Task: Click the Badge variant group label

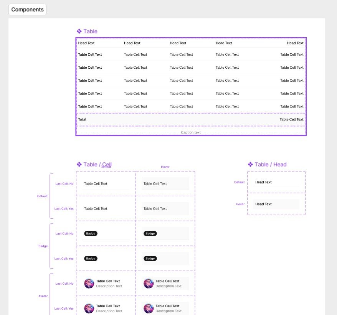Action: tap(43, 246)
